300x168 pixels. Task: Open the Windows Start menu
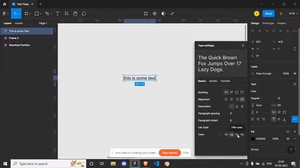click(x=5, y=164)
